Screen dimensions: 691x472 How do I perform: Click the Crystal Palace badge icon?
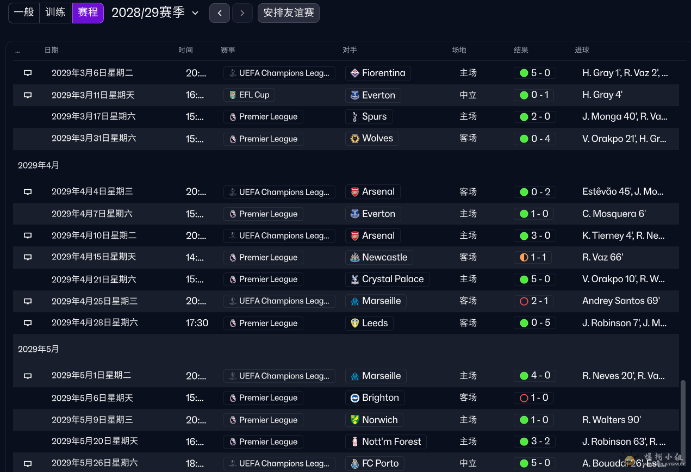tap(354, 279)
